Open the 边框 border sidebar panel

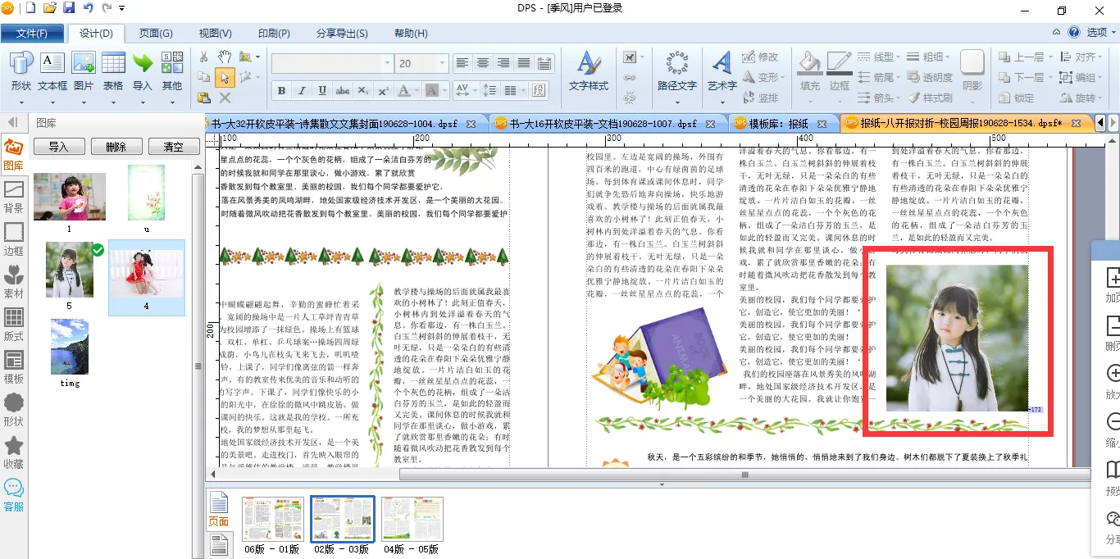point(14,238)
